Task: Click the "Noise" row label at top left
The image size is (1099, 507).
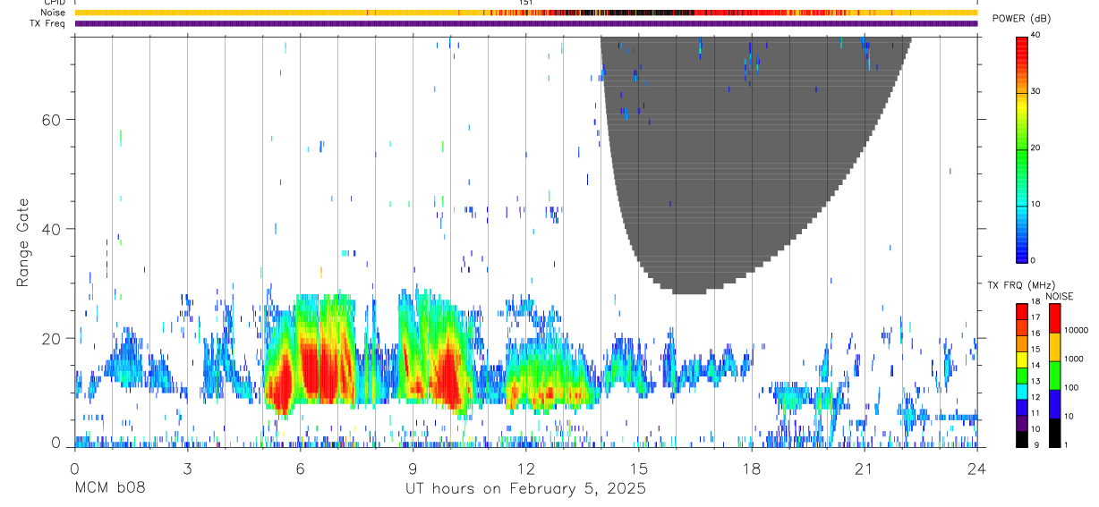Action: 54,13
